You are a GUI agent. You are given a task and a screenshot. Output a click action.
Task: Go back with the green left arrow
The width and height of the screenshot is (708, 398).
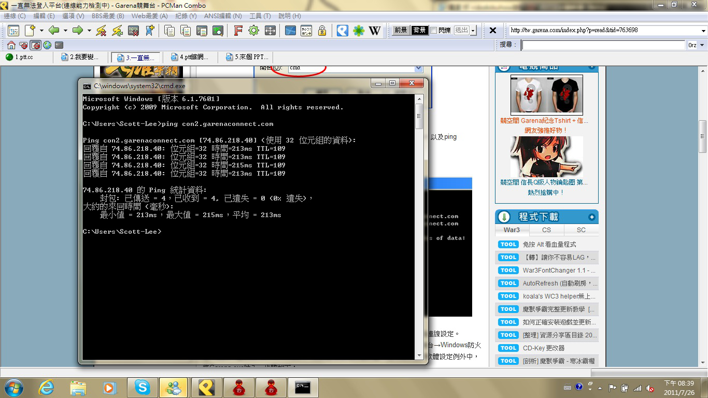(x=54, y=31)
